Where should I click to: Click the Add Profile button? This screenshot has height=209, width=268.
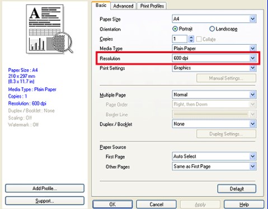45,188
